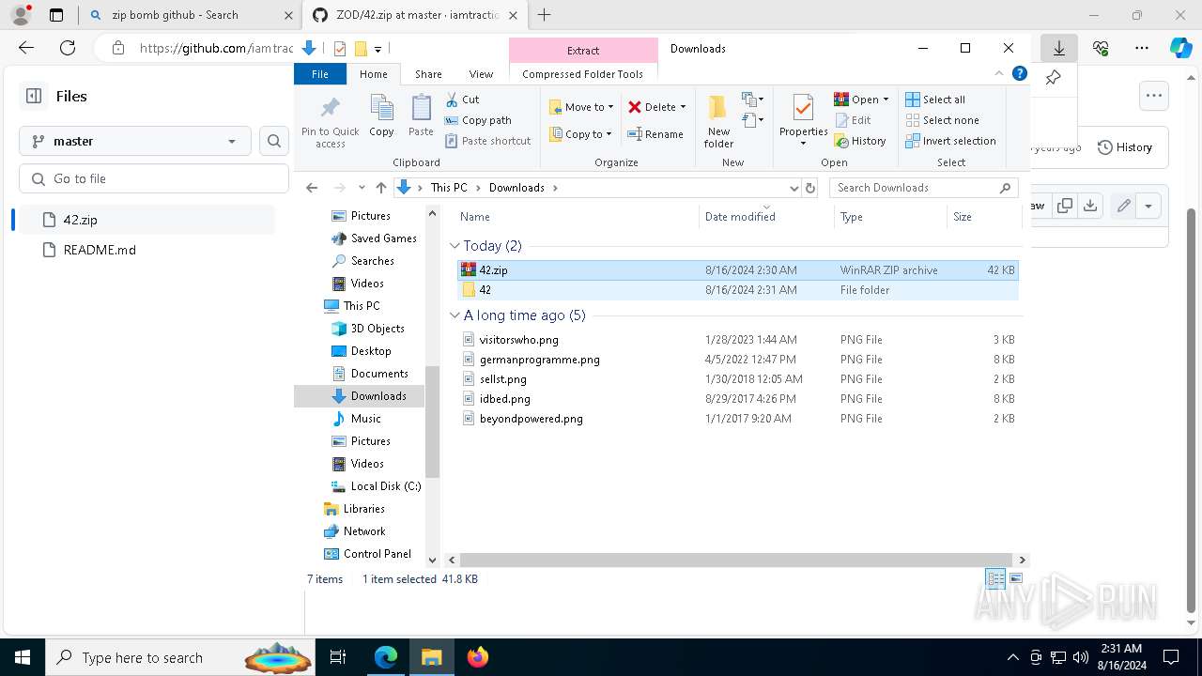This screenshot has height=676, width=1202.
Task: Click the taskbar search box
Action: [x=181, y=657]
